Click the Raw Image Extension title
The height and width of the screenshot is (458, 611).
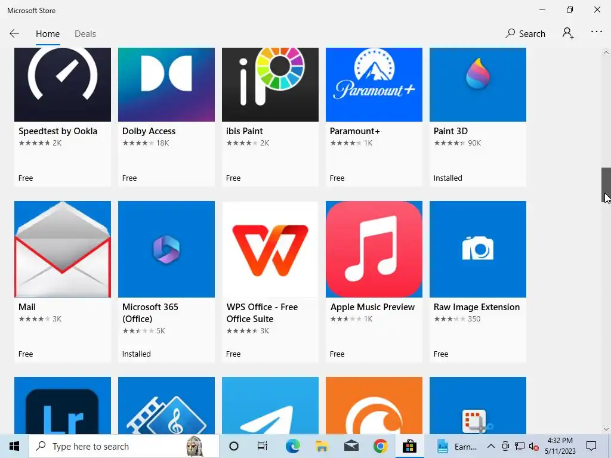[x=477, y=307]
